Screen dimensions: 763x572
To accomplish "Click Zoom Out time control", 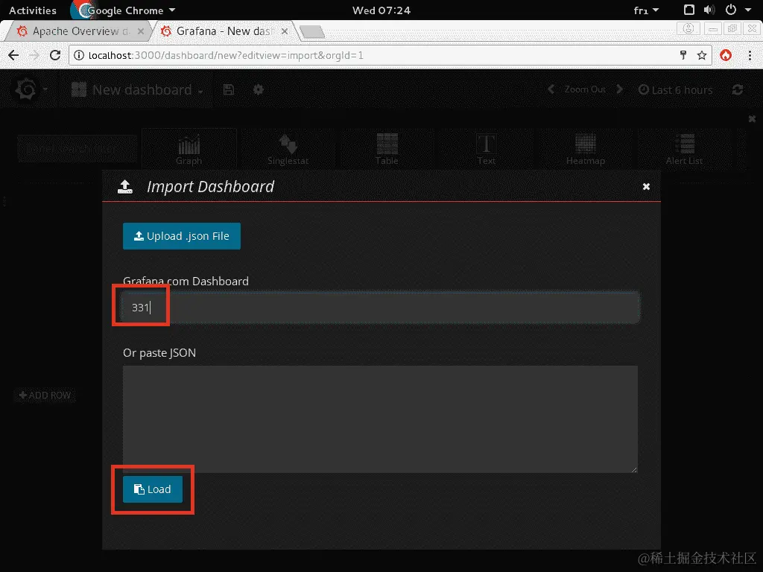I will [x=585, y=89].
